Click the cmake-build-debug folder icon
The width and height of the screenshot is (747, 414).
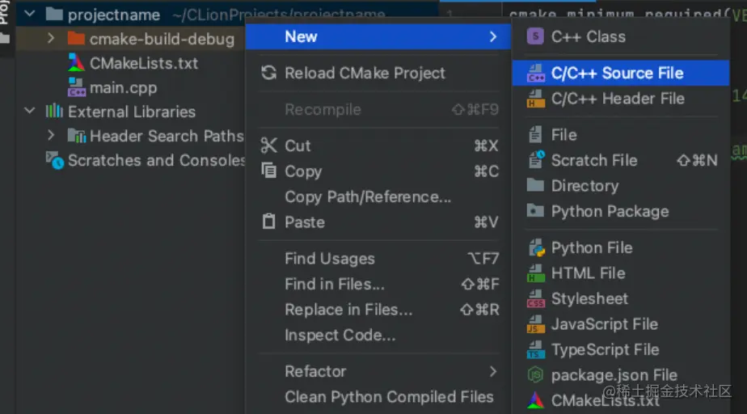(76, 38)
